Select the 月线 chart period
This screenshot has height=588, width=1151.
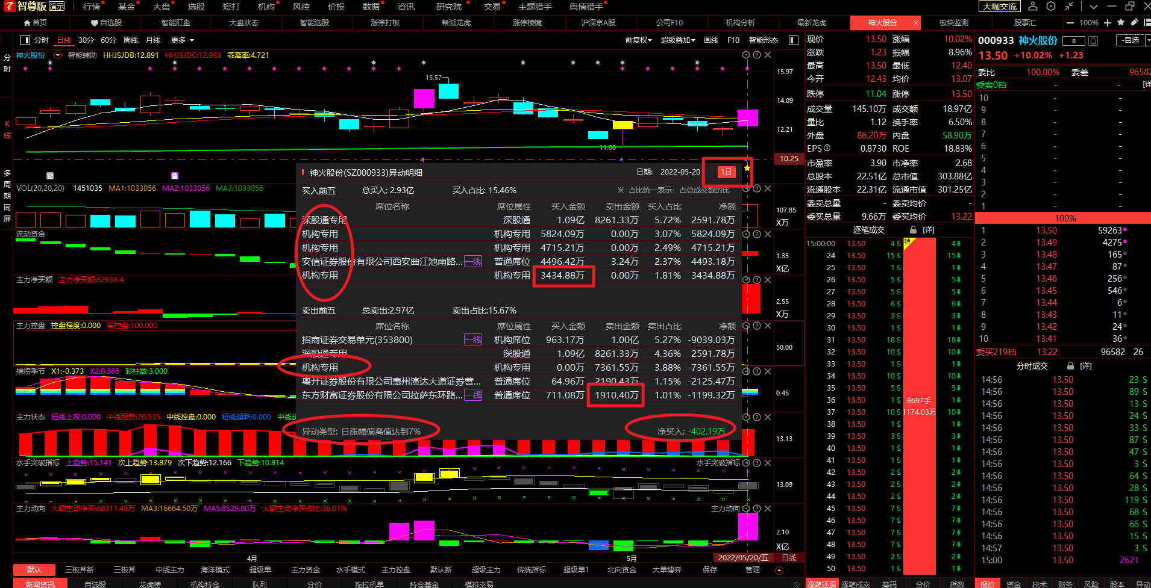point(153,40)
